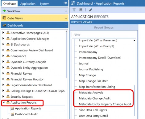The height and width of the screenshot is (119, 145).
Task: Click the report list scrollbar thumb
Action: click(x=134, y=101)
